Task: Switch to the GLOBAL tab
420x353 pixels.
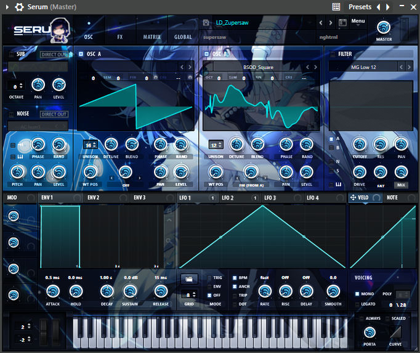Action: tap(183, 37)
